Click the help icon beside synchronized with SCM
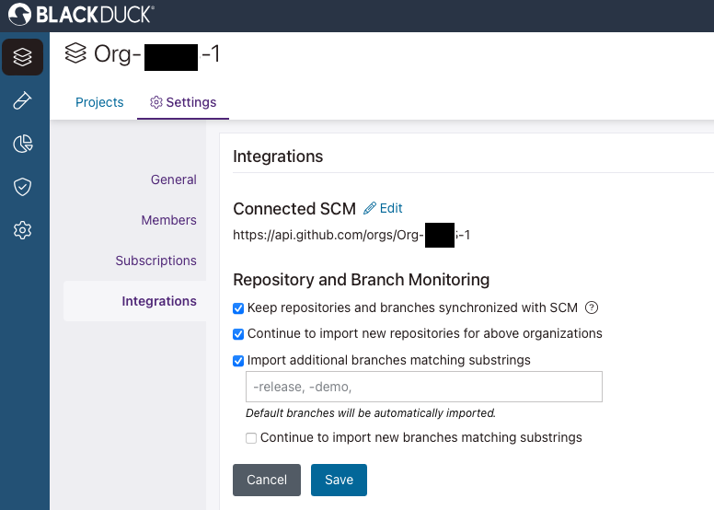714x510 pixels. [x=593, y=307]
